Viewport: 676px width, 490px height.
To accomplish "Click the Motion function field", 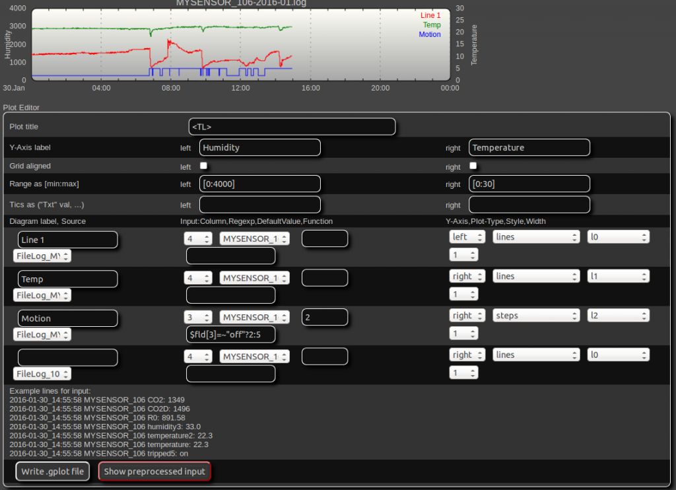I will [230, 335].
